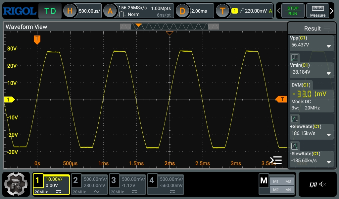Toggle channel 2 number badge
This screenshot has width=339, height=199.
click(x=75, y=180)
